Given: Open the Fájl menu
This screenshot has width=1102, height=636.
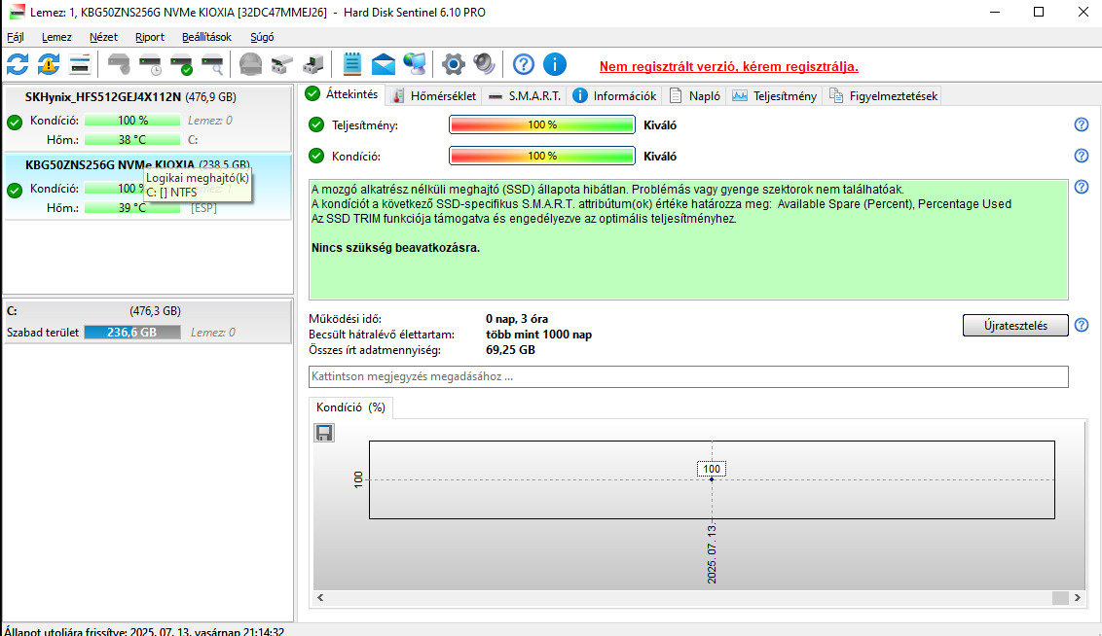Looking at the screenshot, I should [x=16, y=37].
